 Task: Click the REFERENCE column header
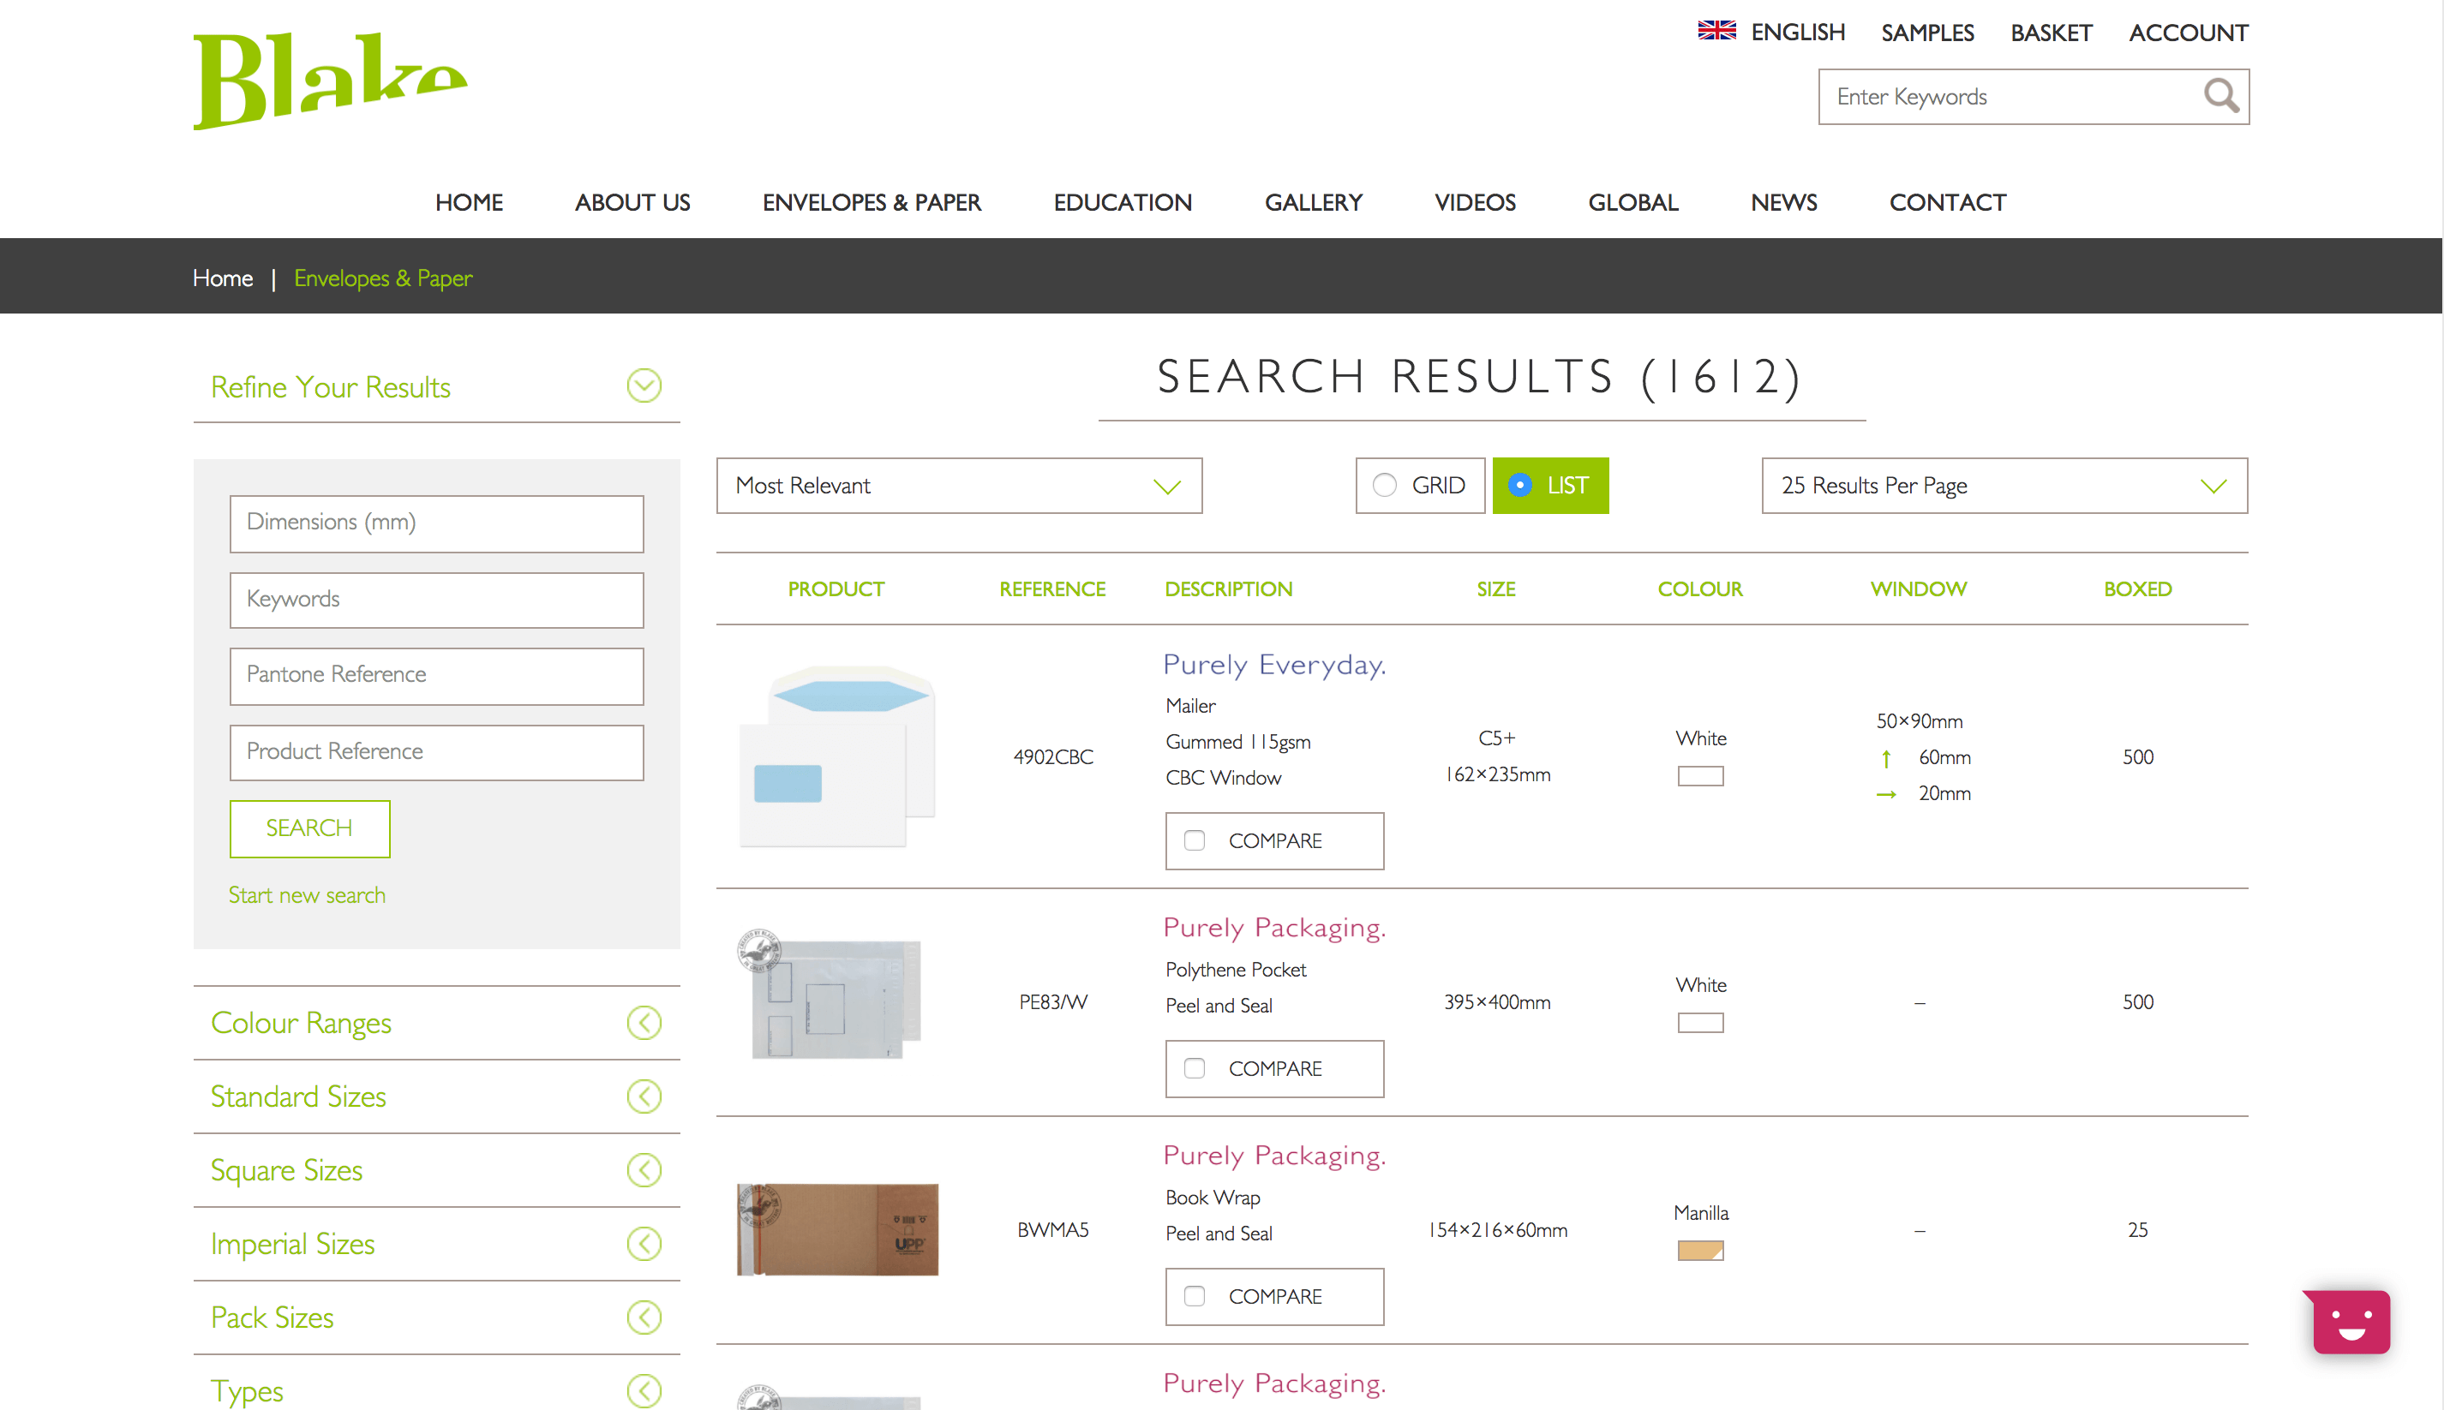click(1053, 588)
